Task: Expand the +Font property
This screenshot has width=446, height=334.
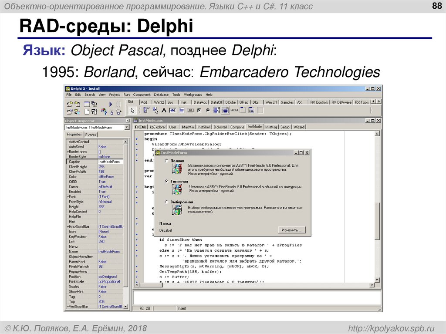Action: [68, 196]
